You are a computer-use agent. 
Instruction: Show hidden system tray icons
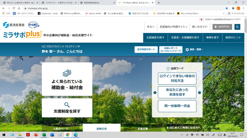tap(182, 135)
